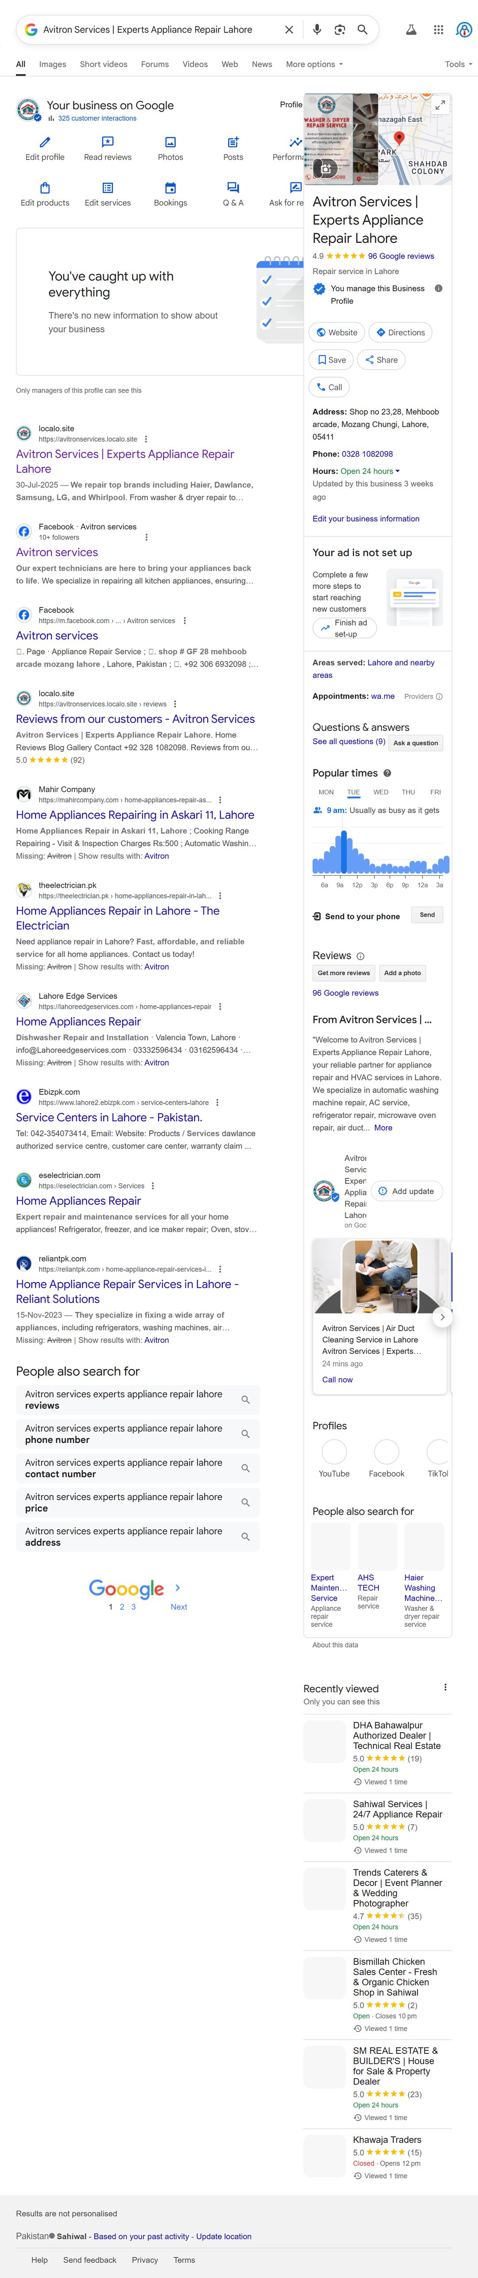Switch to the Images tab
The image size is (478, 2278).
point(52,65)
